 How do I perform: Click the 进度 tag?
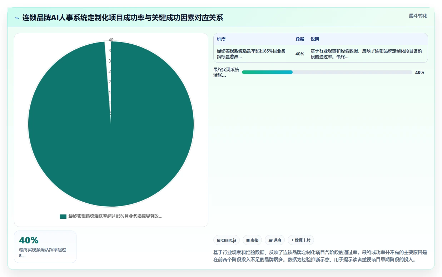tap(275, 240)
